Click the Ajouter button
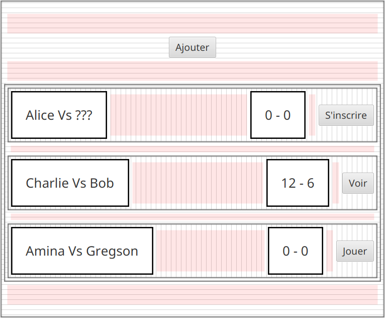 (x=192, y=47)
